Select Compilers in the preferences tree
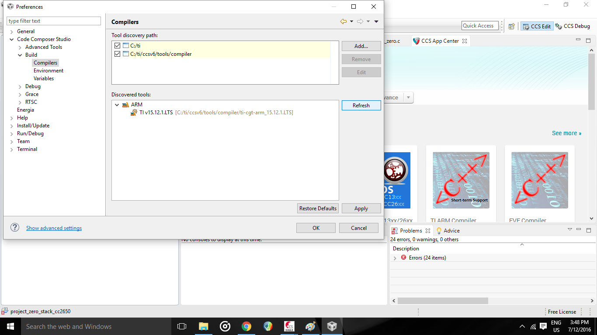This screenshot has width=597, height=335. 45,63
